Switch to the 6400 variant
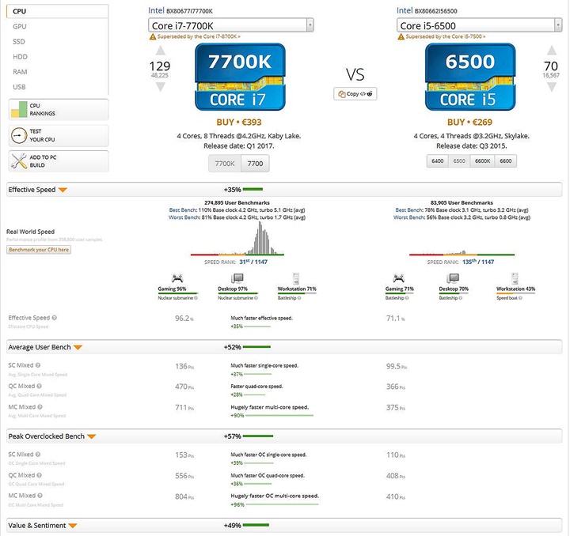 click(437, 160)
